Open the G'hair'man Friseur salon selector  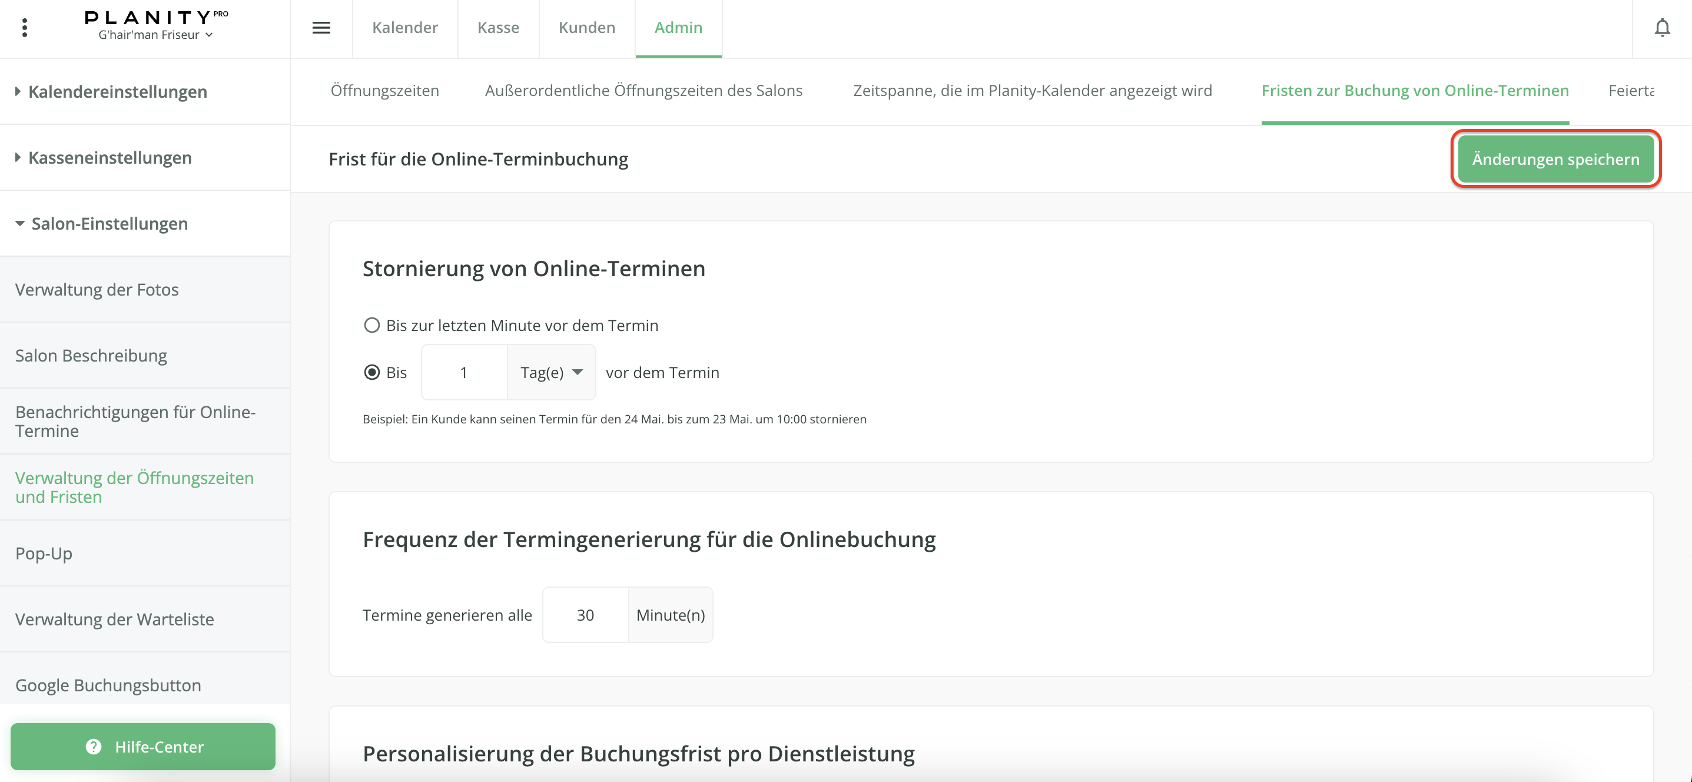[x=155, y=35]
